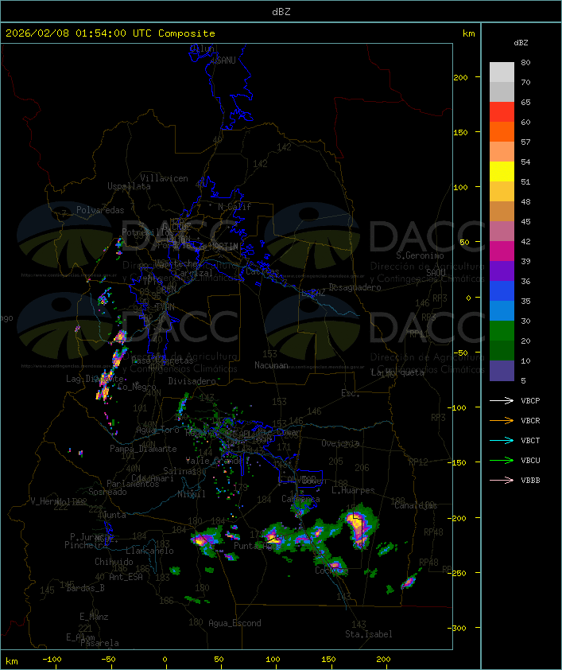
Task: Click the VBCP legend label
Action: pos(530,400)
